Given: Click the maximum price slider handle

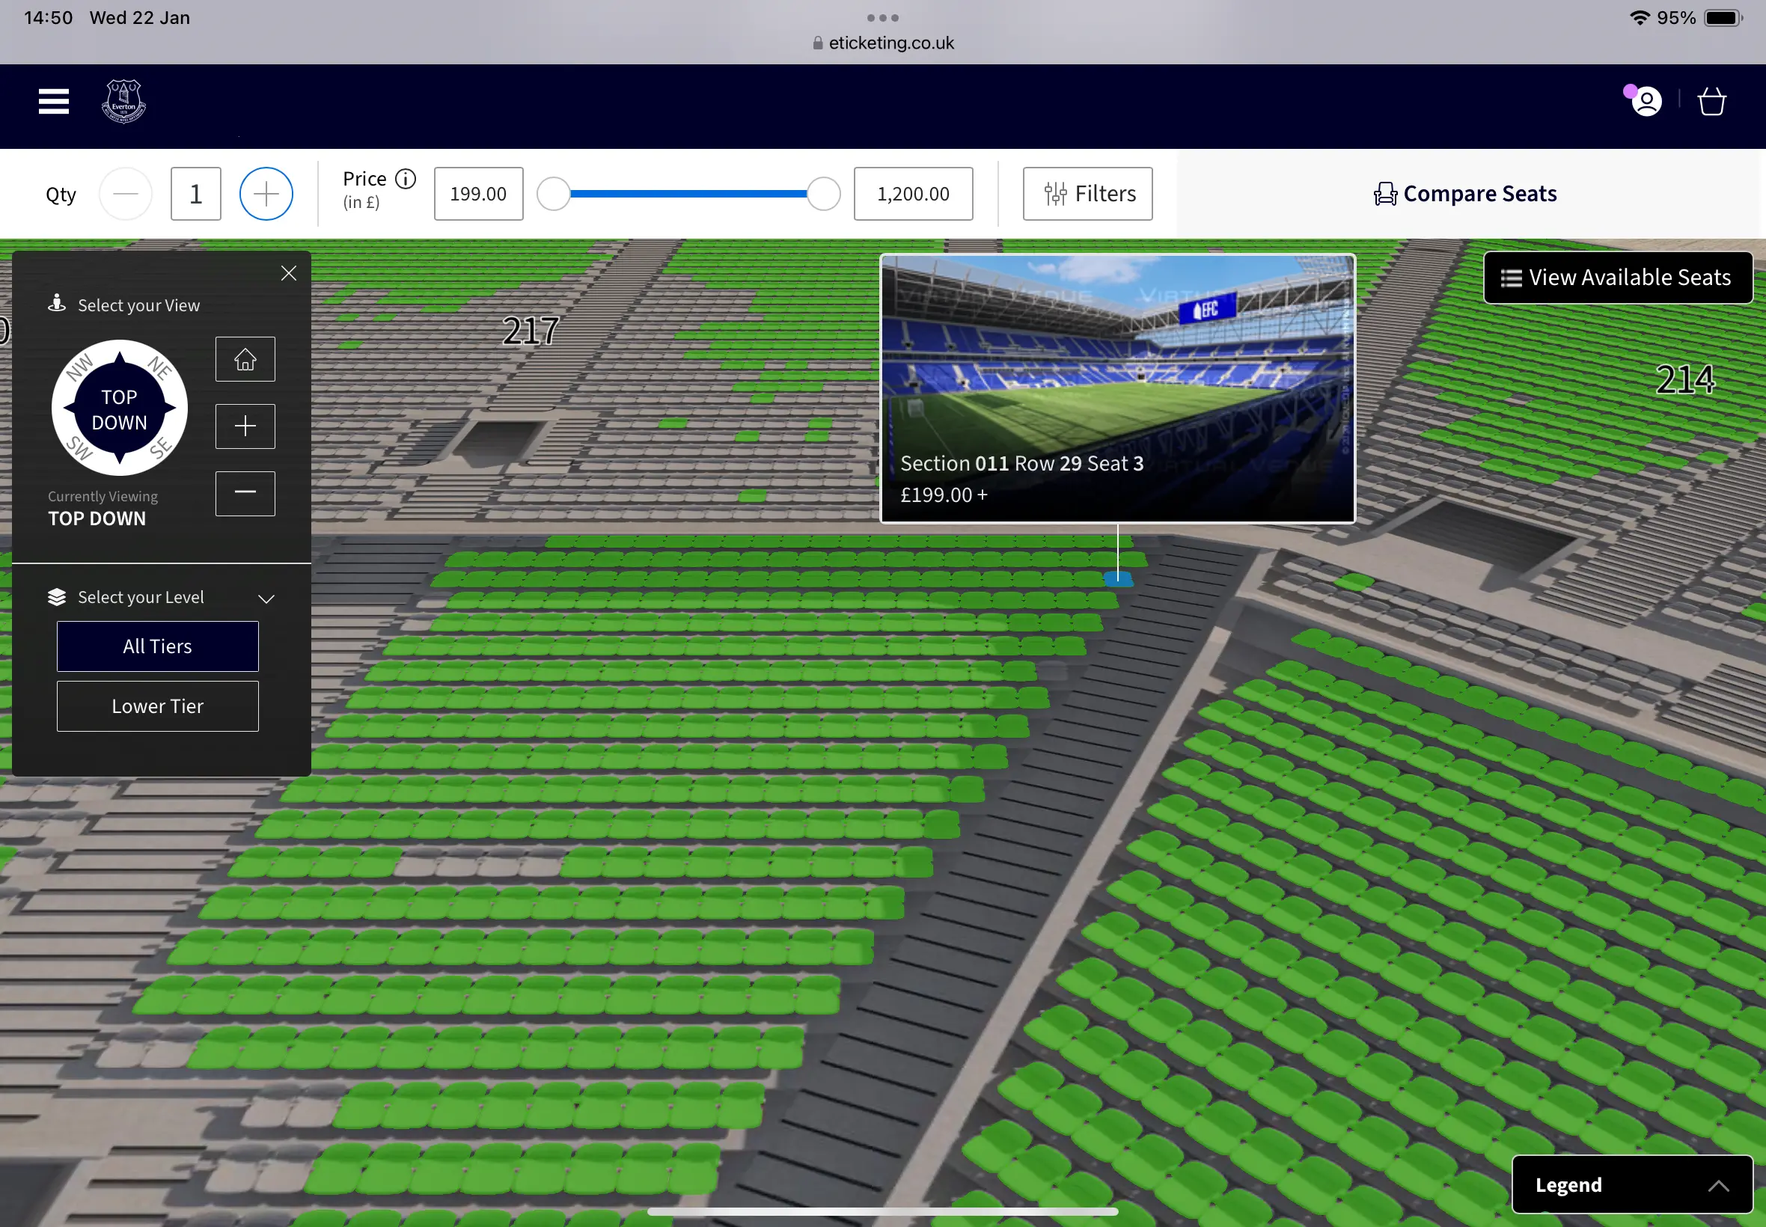Looking at the screenshot, I should (823, 194).
